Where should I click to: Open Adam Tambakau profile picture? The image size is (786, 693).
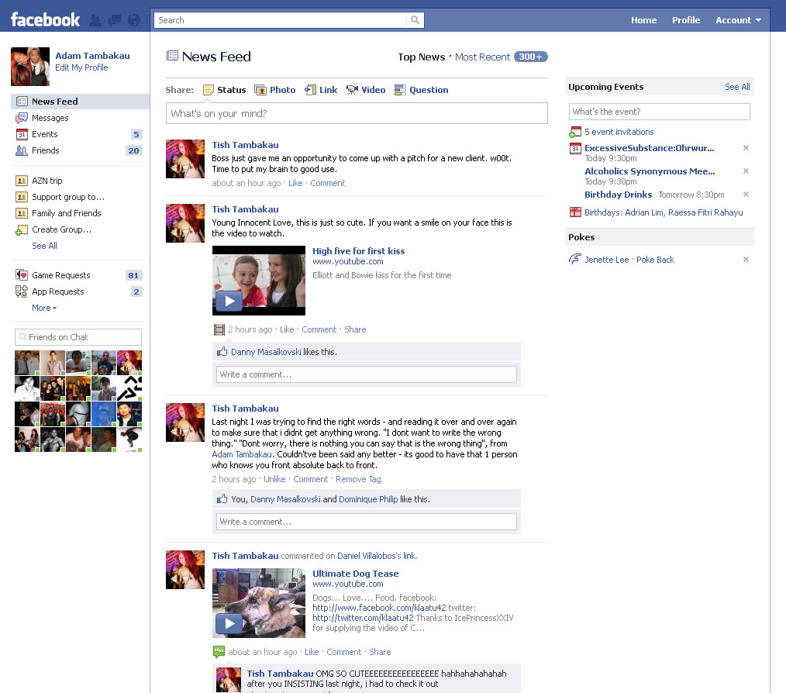[x=30, y=67]
